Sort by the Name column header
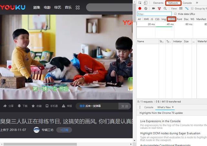 [147, 41]
